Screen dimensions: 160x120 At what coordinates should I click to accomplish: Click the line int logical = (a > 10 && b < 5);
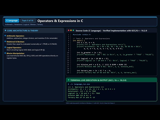pyautogui.click(x=93, y=58)
